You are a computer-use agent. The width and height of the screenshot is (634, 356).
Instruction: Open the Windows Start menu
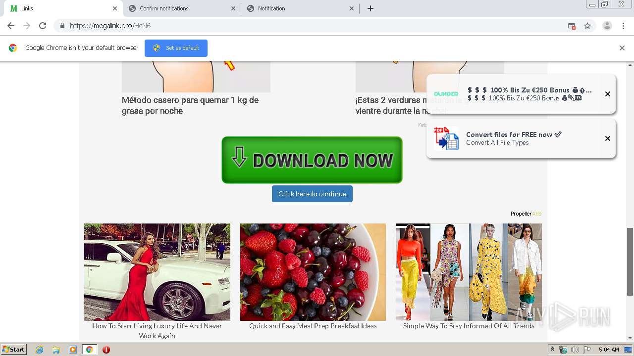(14, 350)
